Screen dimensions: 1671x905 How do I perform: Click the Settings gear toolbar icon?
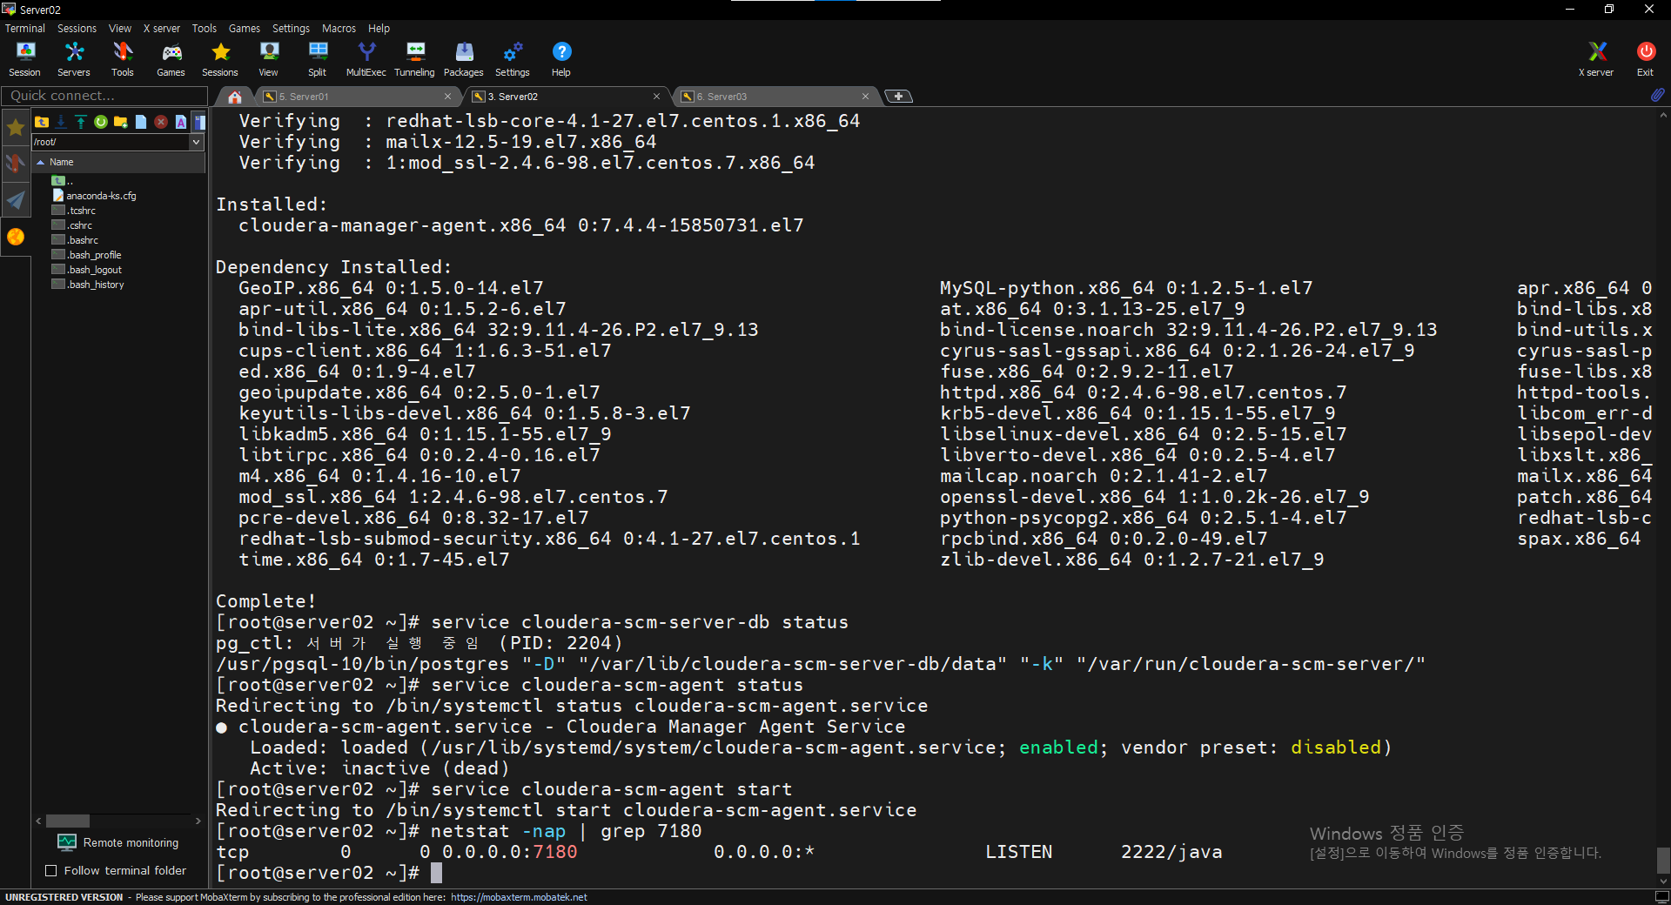click(513, 59)
